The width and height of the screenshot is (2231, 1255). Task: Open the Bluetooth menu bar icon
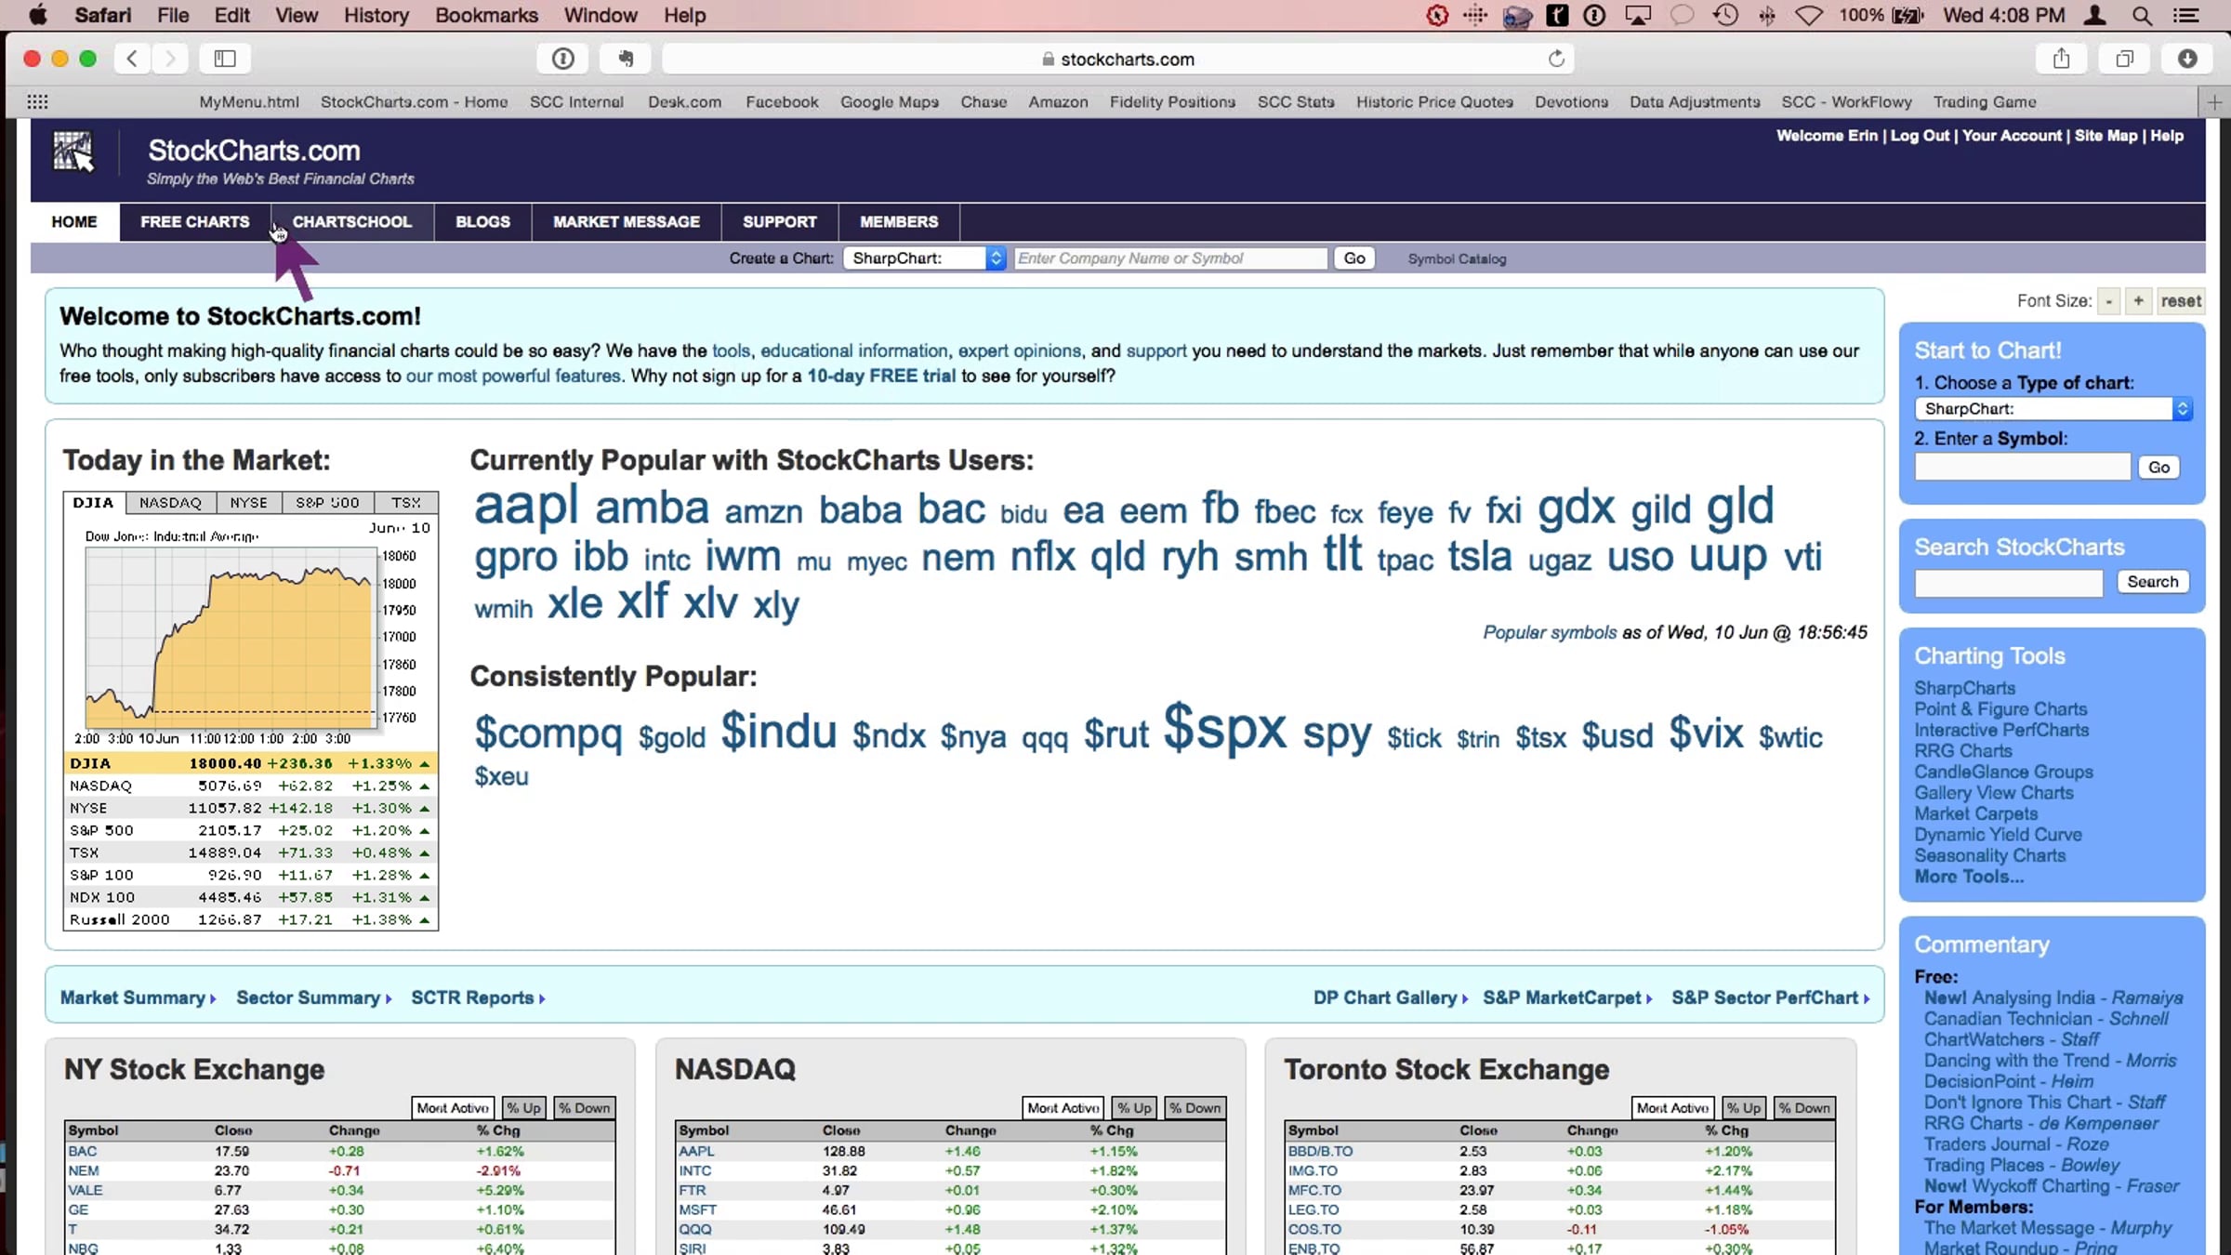point(1767,15)
